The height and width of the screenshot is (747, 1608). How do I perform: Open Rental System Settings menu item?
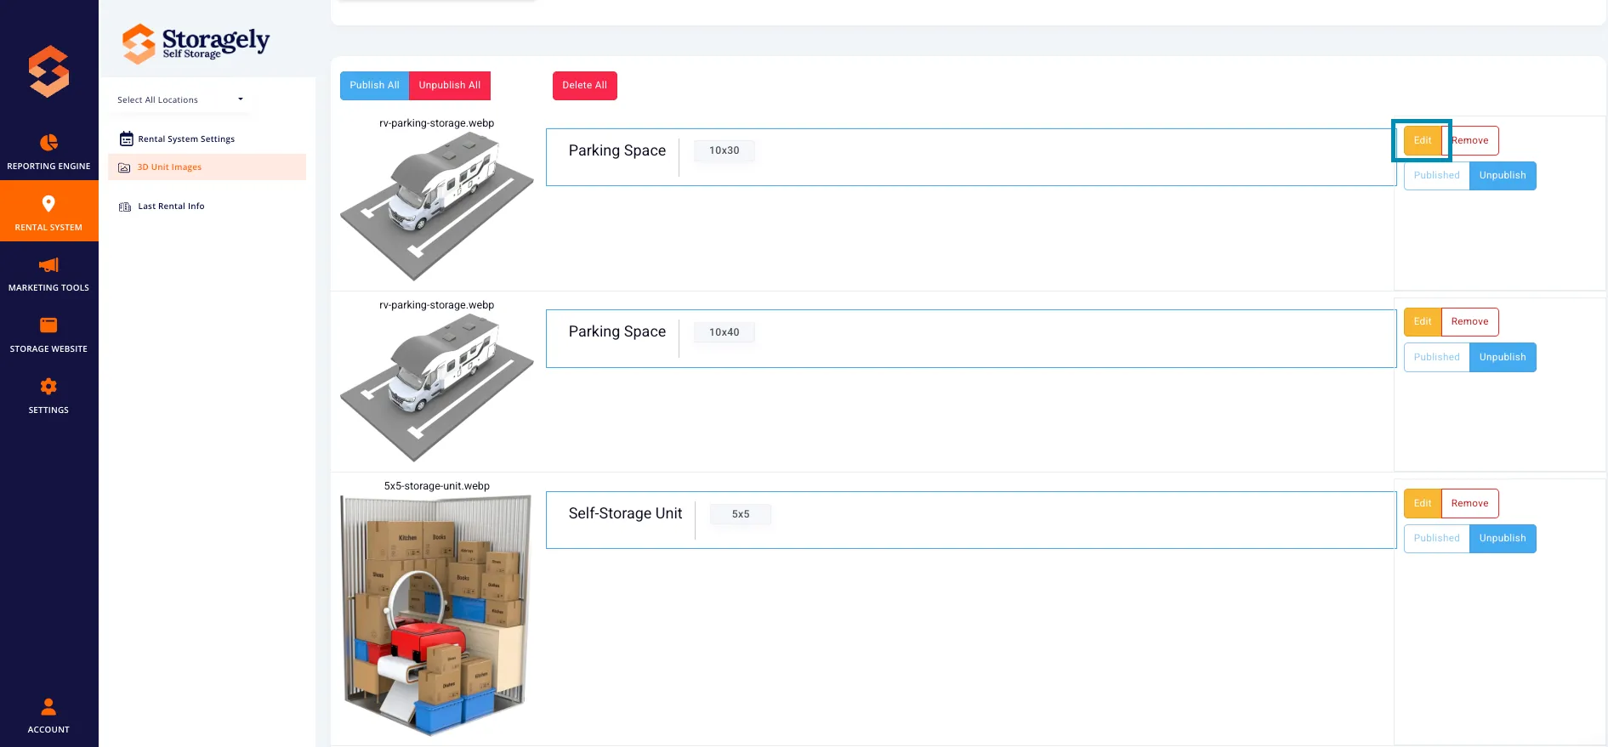(x=186, y=139)
